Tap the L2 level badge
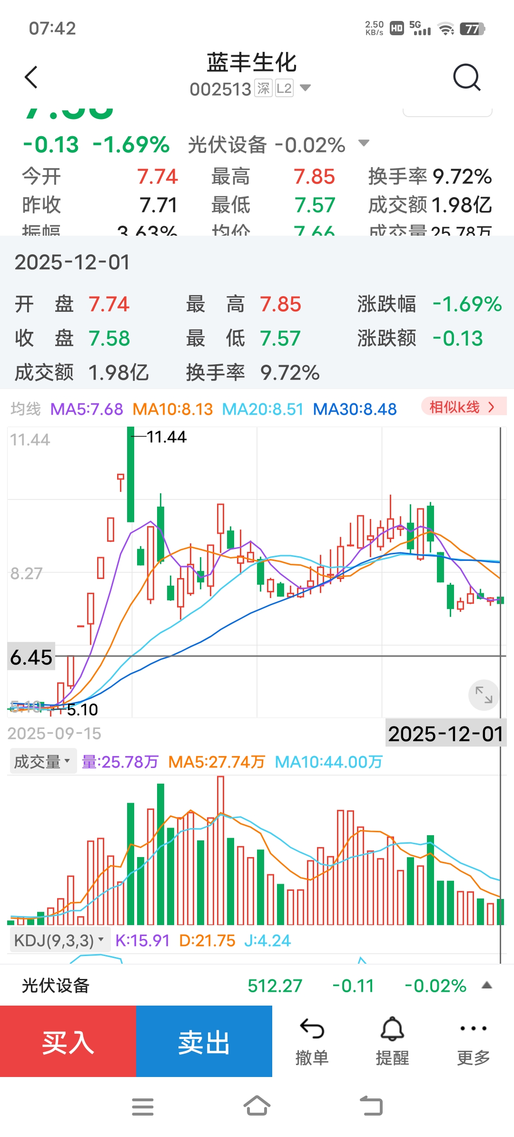 coord(284,88)
